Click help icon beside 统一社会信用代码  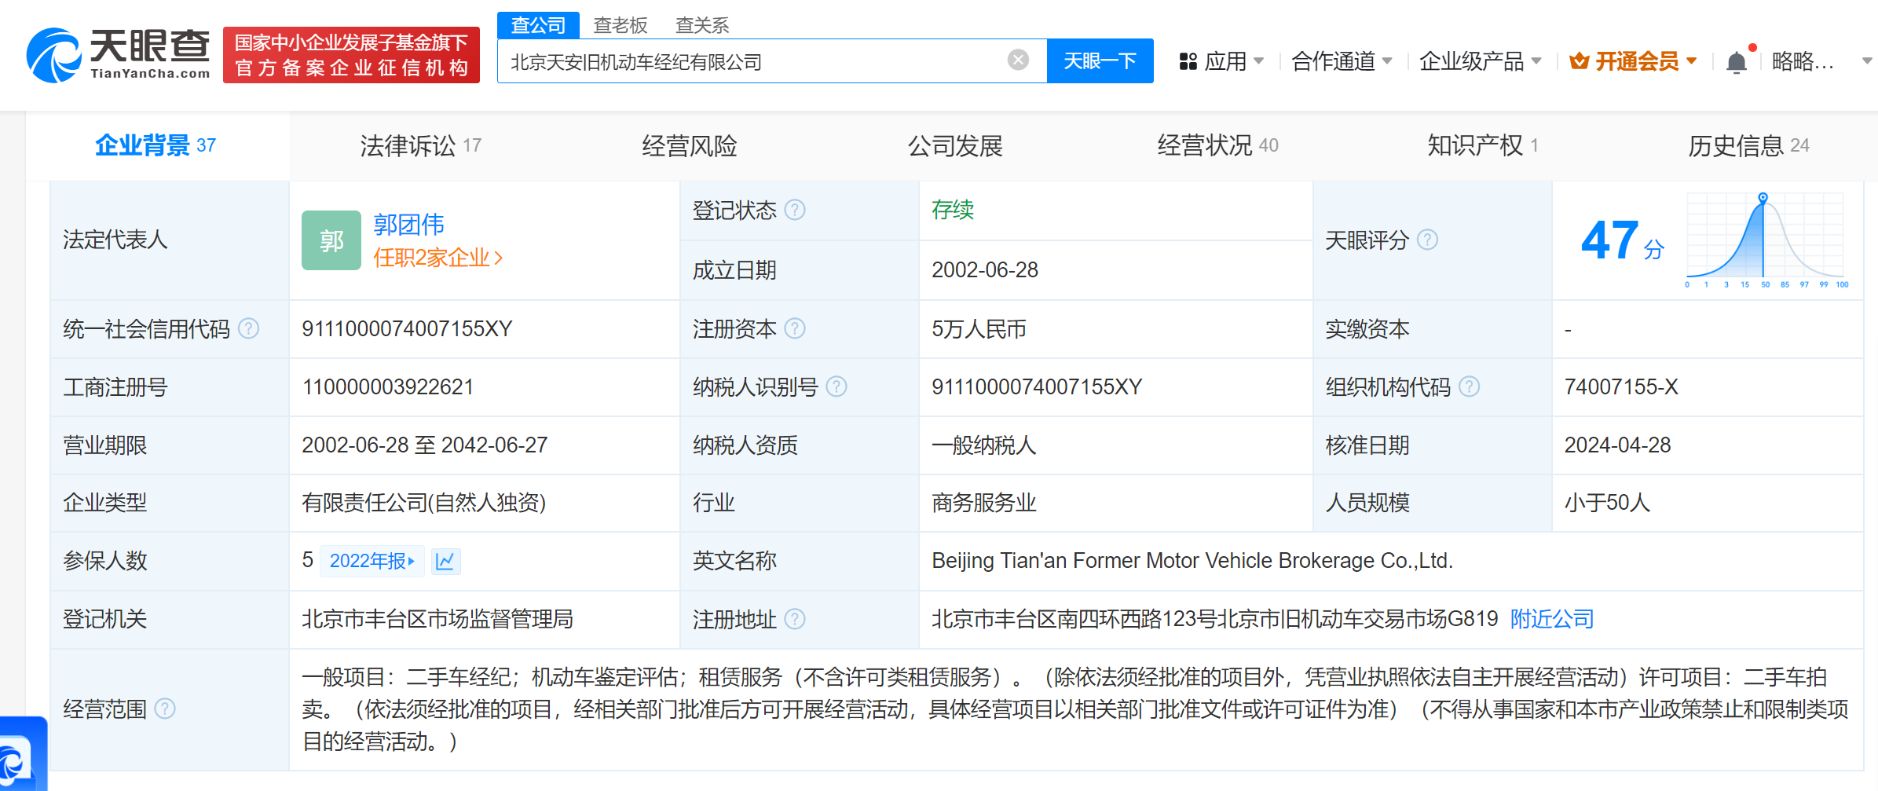pyautogui.click(x=248, y=328)
